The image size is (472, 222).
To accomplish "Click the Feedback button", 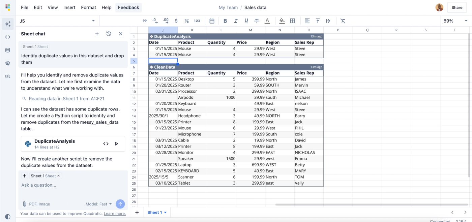I will 128,7.
